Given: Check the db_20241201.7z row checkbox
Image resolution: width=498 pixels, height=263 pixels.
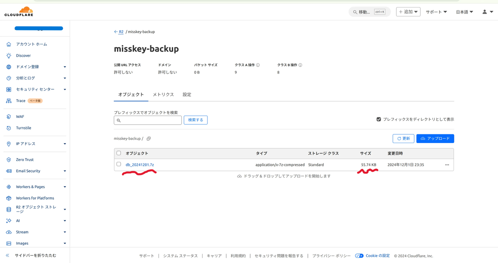Looking at the screenshot, I should 119,164.
